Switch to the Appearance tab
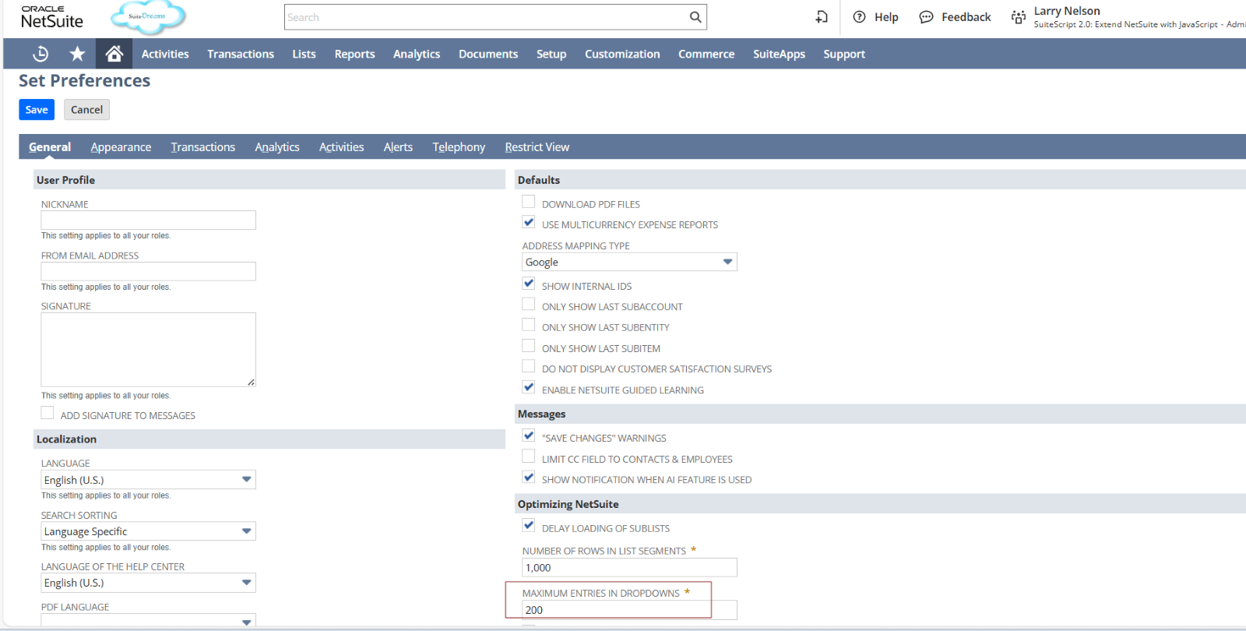 tap(121, 147)
